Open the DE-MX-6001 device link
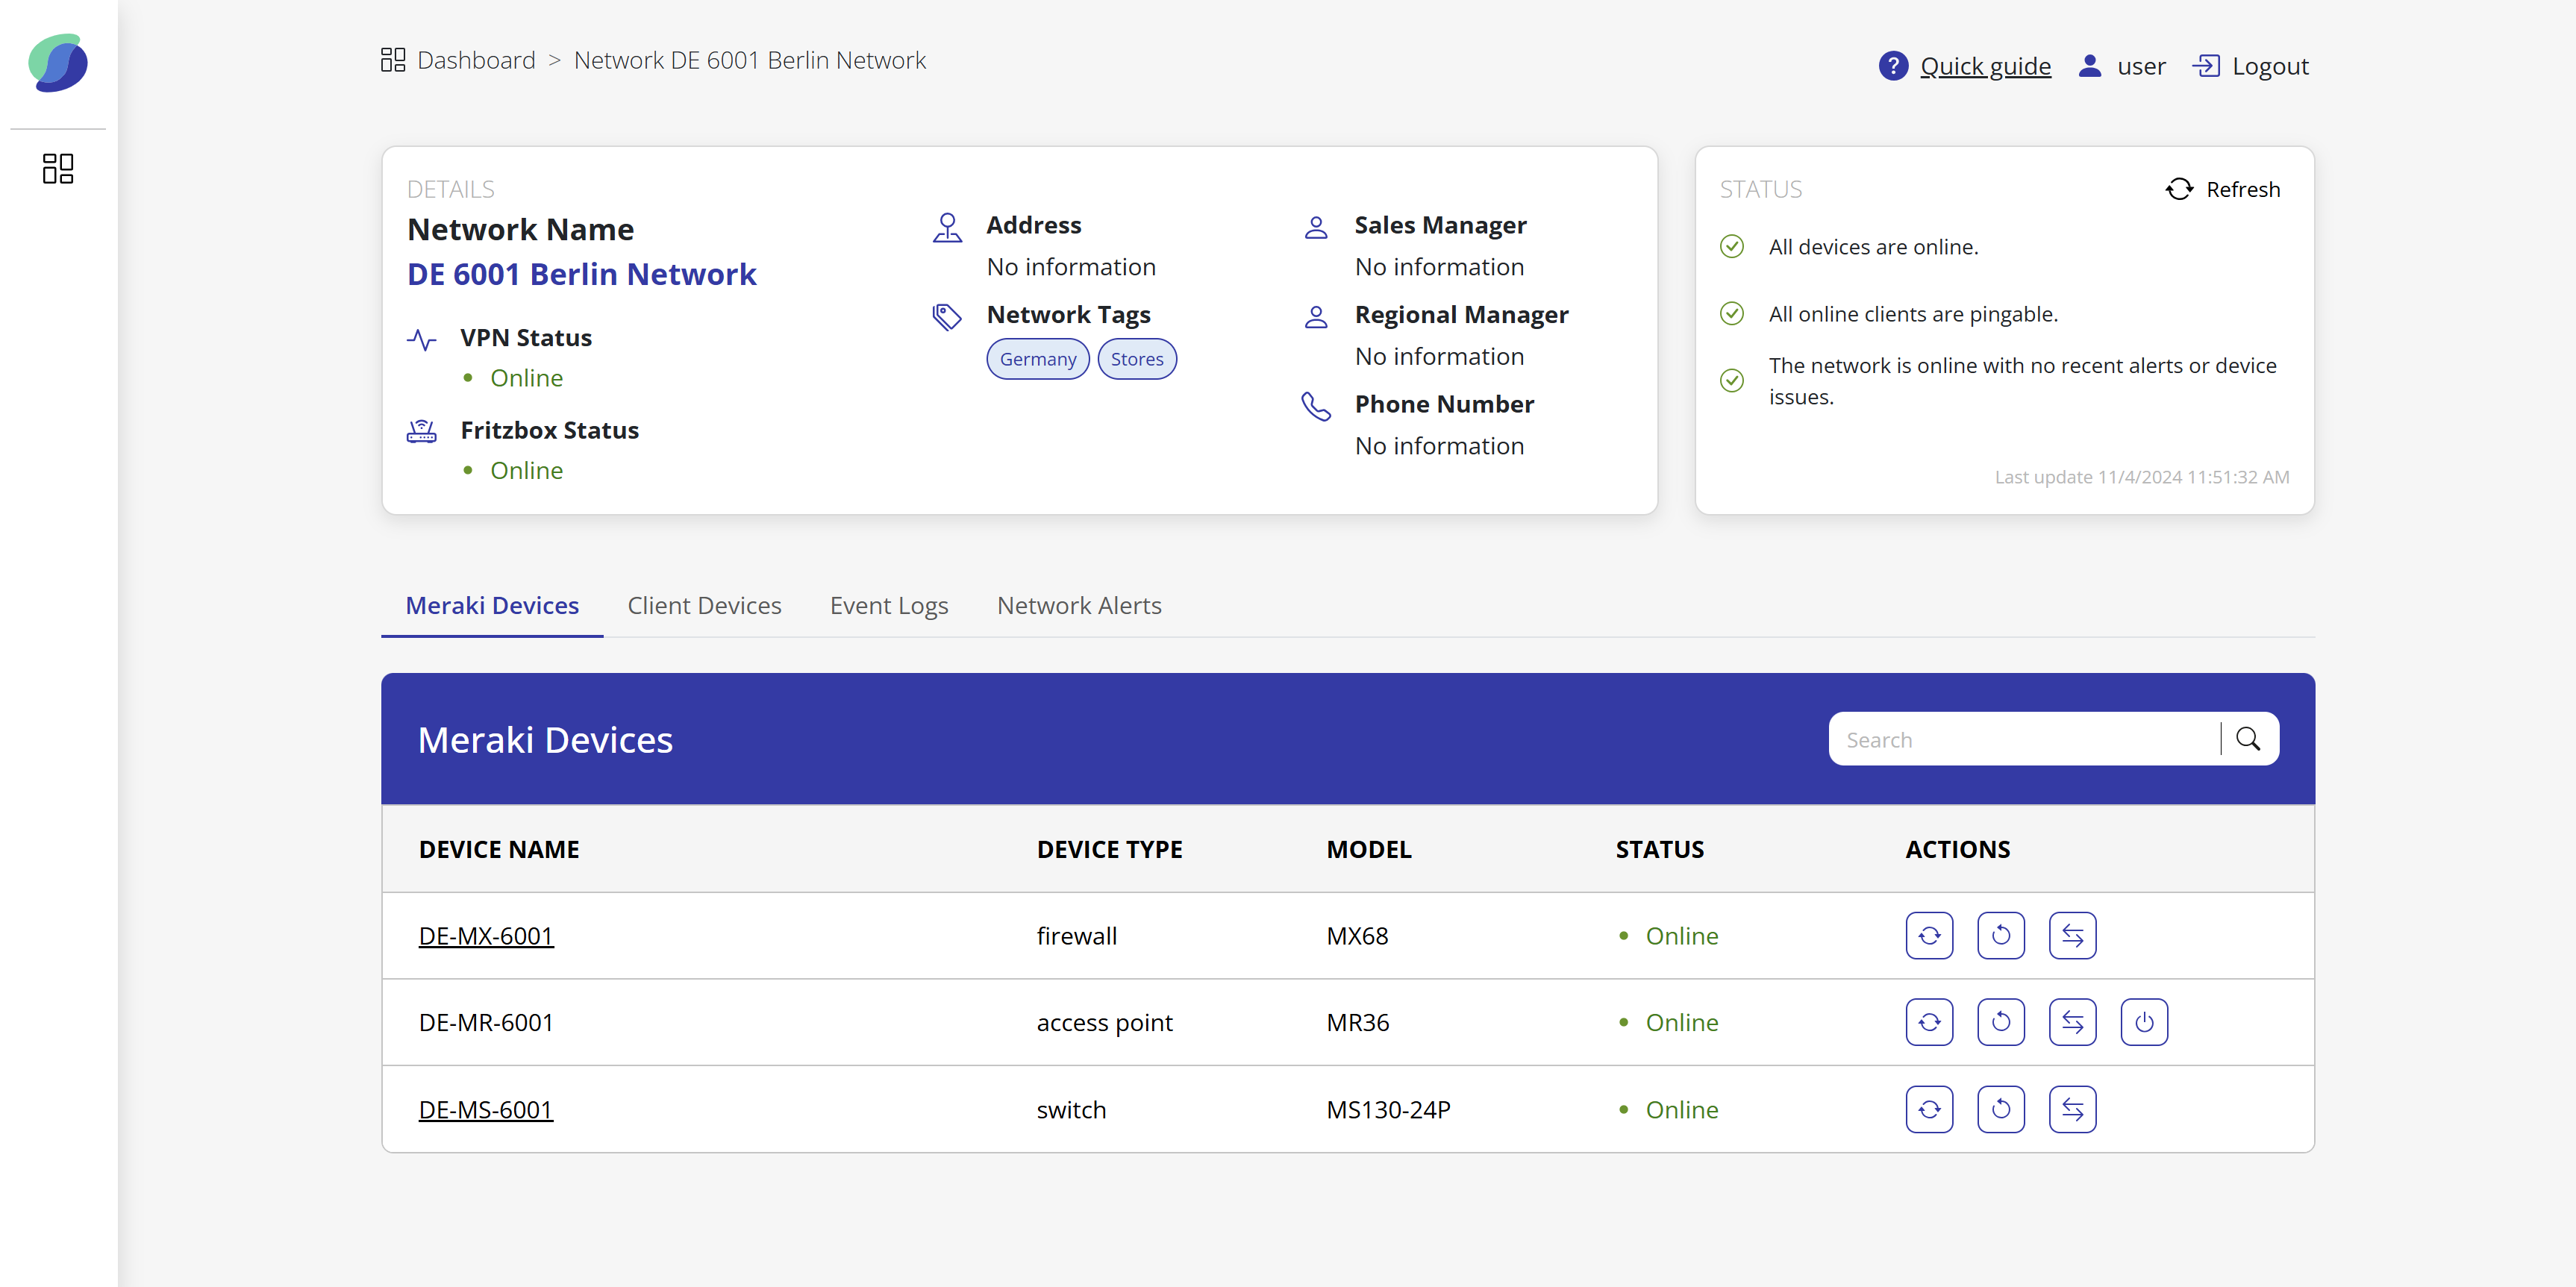2576x1287 pixels. point(486,936)
